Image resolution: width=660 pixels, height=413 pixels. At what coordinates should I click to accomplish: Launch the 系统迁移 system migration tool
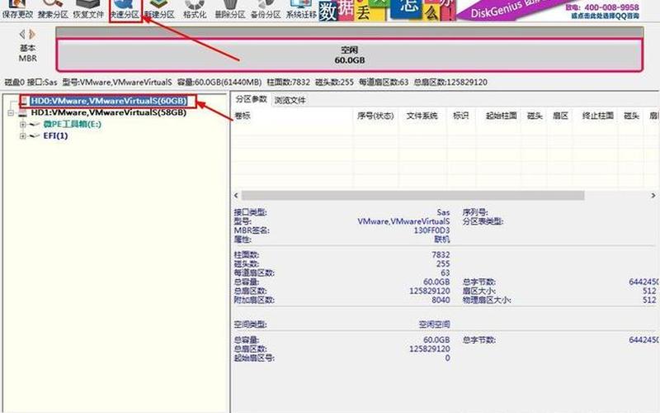coord(301,10)
